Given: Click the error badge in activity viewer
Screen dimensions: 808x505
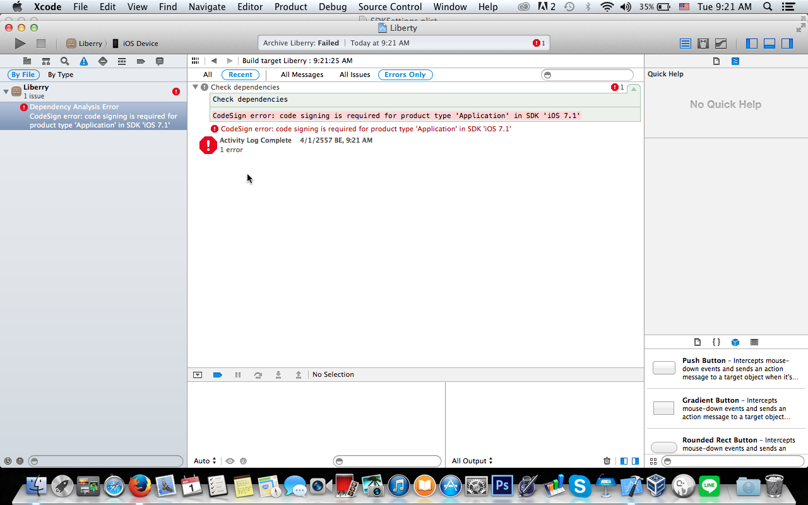Looking at the screenshot, I should tap(539, 43).
